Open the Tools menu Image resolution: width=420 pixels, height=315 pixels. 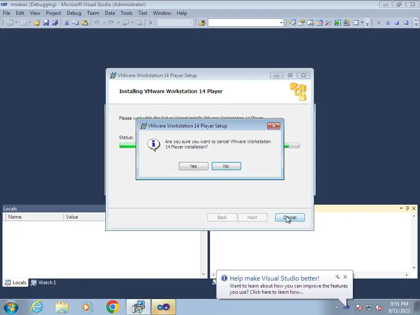[126, 13]
